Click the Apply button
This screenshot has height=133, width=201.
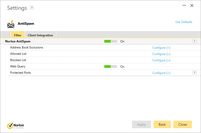click(x=141, y=124)
